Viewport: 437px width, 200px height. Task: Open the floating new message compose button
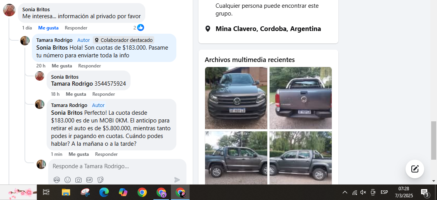(x=415, y=169)
